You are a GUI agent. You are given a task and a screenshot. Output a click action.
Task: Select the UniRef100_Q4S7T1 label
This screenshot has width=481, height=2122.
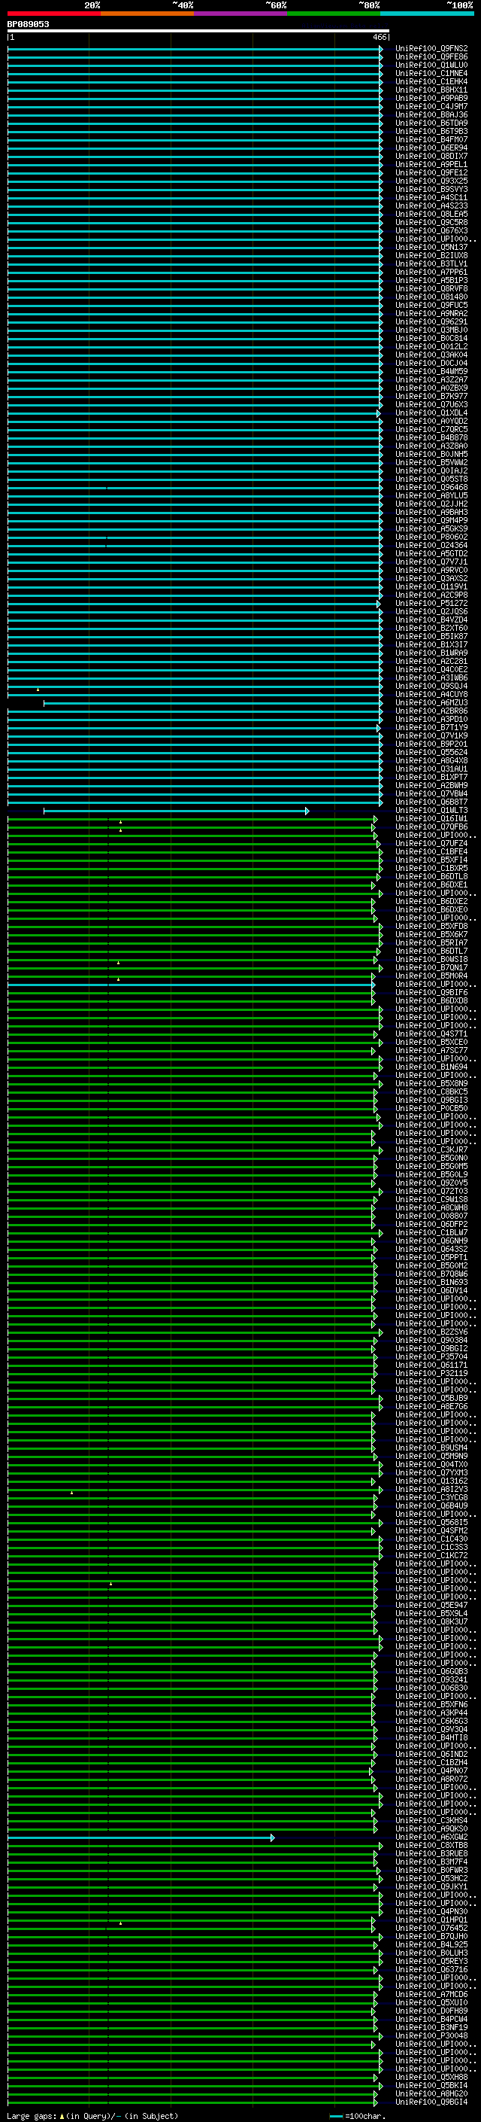pos(431,1034)
